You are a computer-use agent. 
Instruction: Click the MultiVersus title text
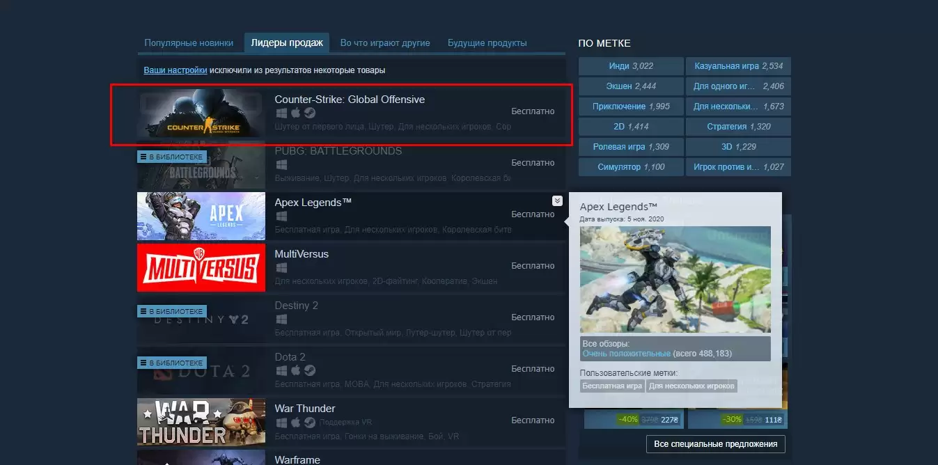coord(302,254)
